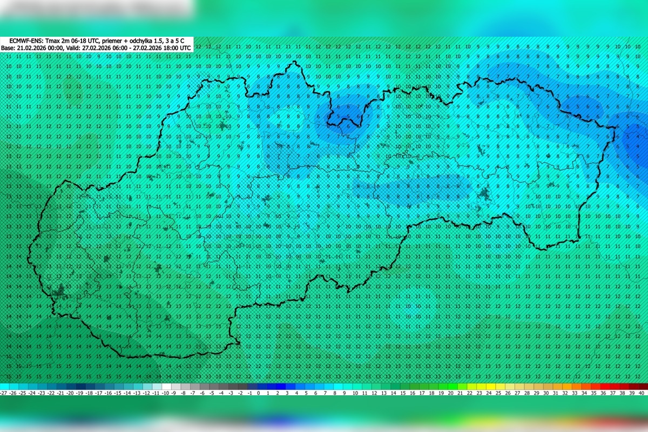Click the dark blue 4 °C scale swatch

tap(298, 386)
